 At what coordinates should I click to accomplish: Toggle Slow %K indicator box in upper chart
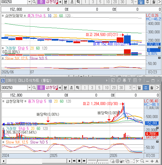(x=3, y=58)
